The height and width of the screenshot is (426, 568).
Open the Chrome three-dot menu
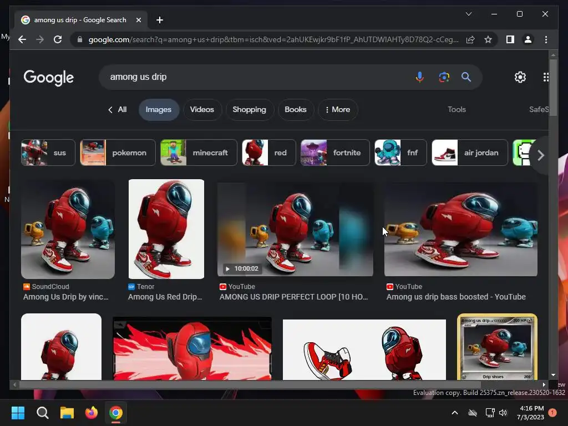tap(546, 39)
